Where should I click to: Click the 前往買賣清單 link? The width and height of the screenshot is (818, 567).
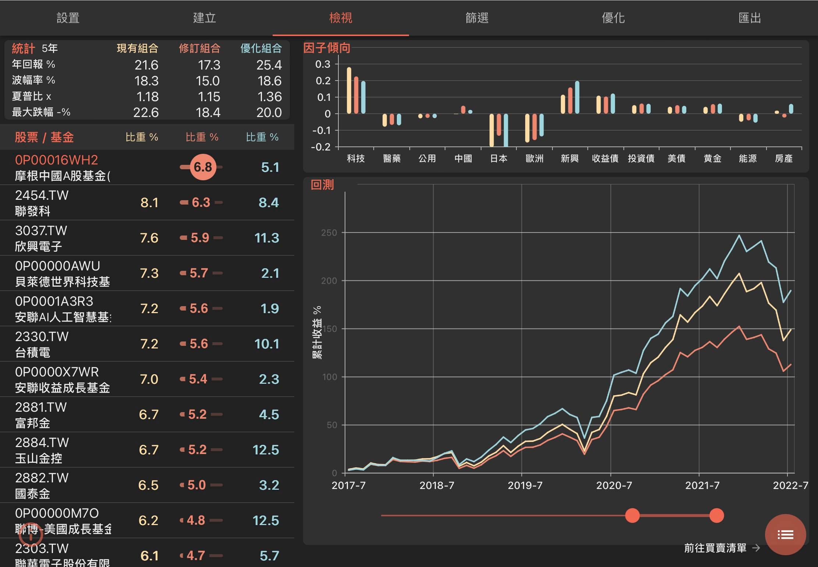(715, 548)
